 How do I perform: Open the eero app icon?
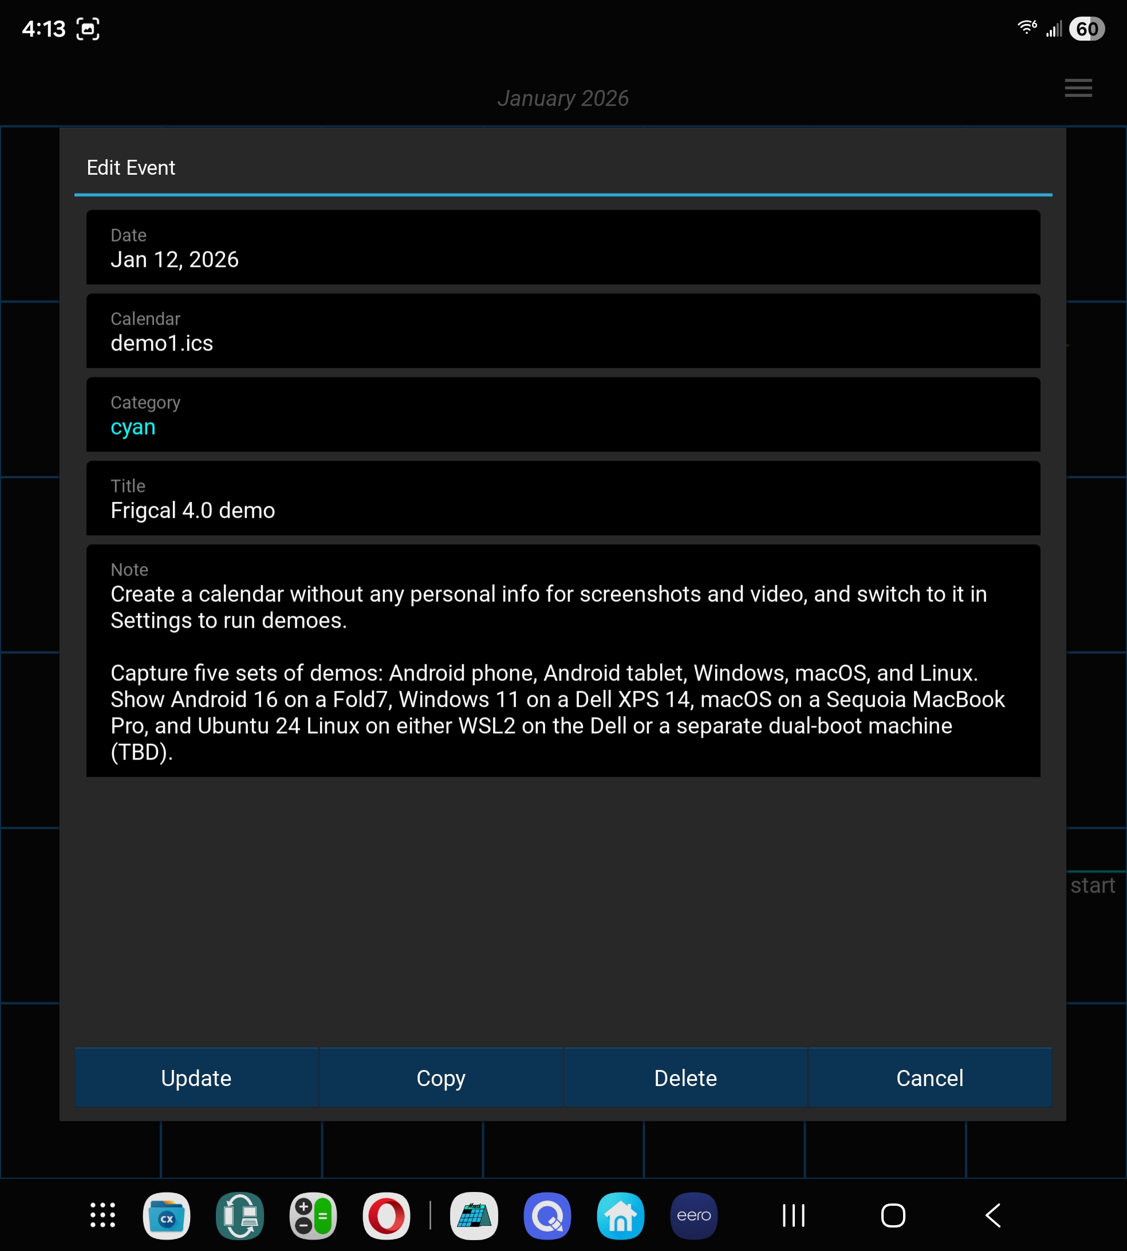pyautogui.click(x=693, y=1215)
